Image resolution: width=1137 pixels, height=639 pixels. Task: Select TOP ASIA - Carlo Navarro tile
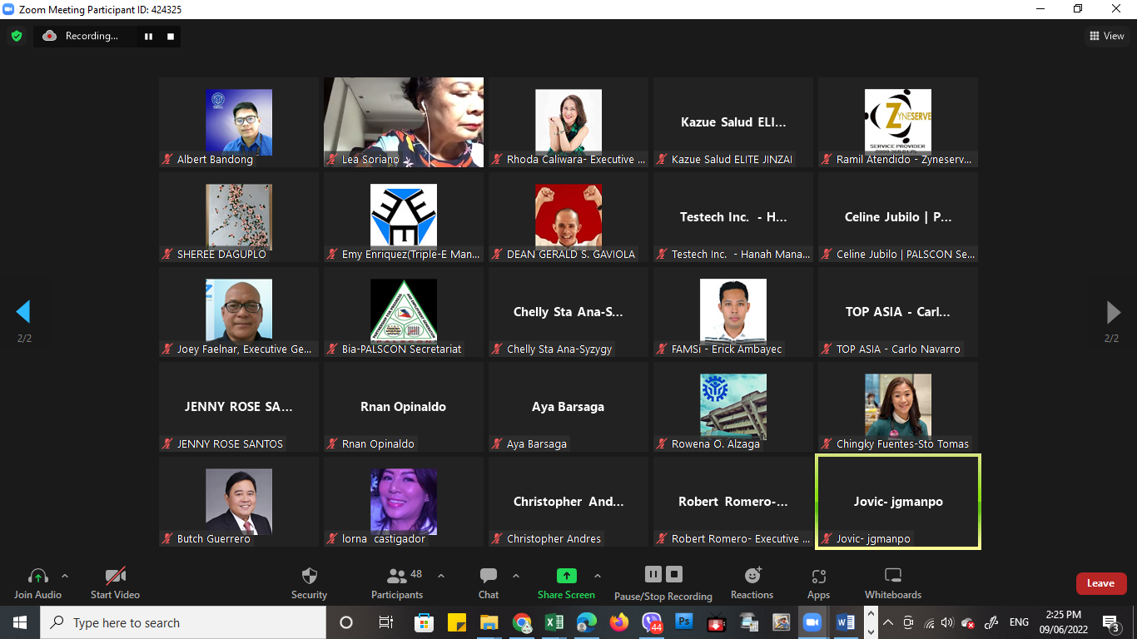(898, 312)
